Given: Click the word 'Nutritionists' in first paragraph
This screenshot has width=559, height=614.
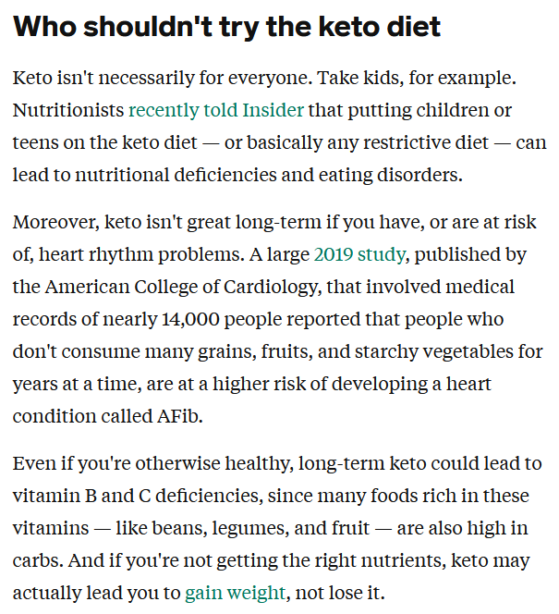Looking at the screenshot, I should 68,110.
